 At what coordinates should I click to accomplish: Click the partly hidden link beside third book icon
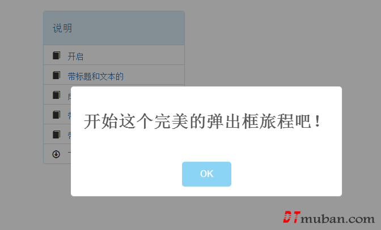tap(69, 97)
